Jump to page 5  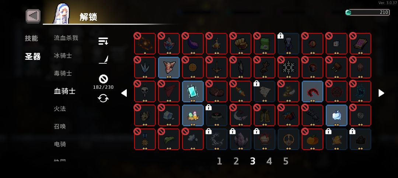(x=286, y=161)
